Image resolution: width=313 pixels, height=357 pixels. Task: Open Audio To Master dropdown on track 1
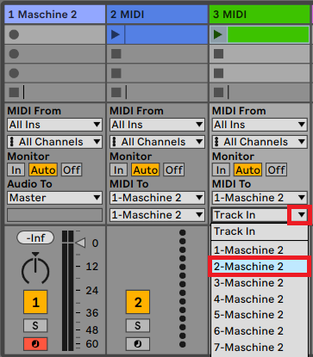pos(54,198)
